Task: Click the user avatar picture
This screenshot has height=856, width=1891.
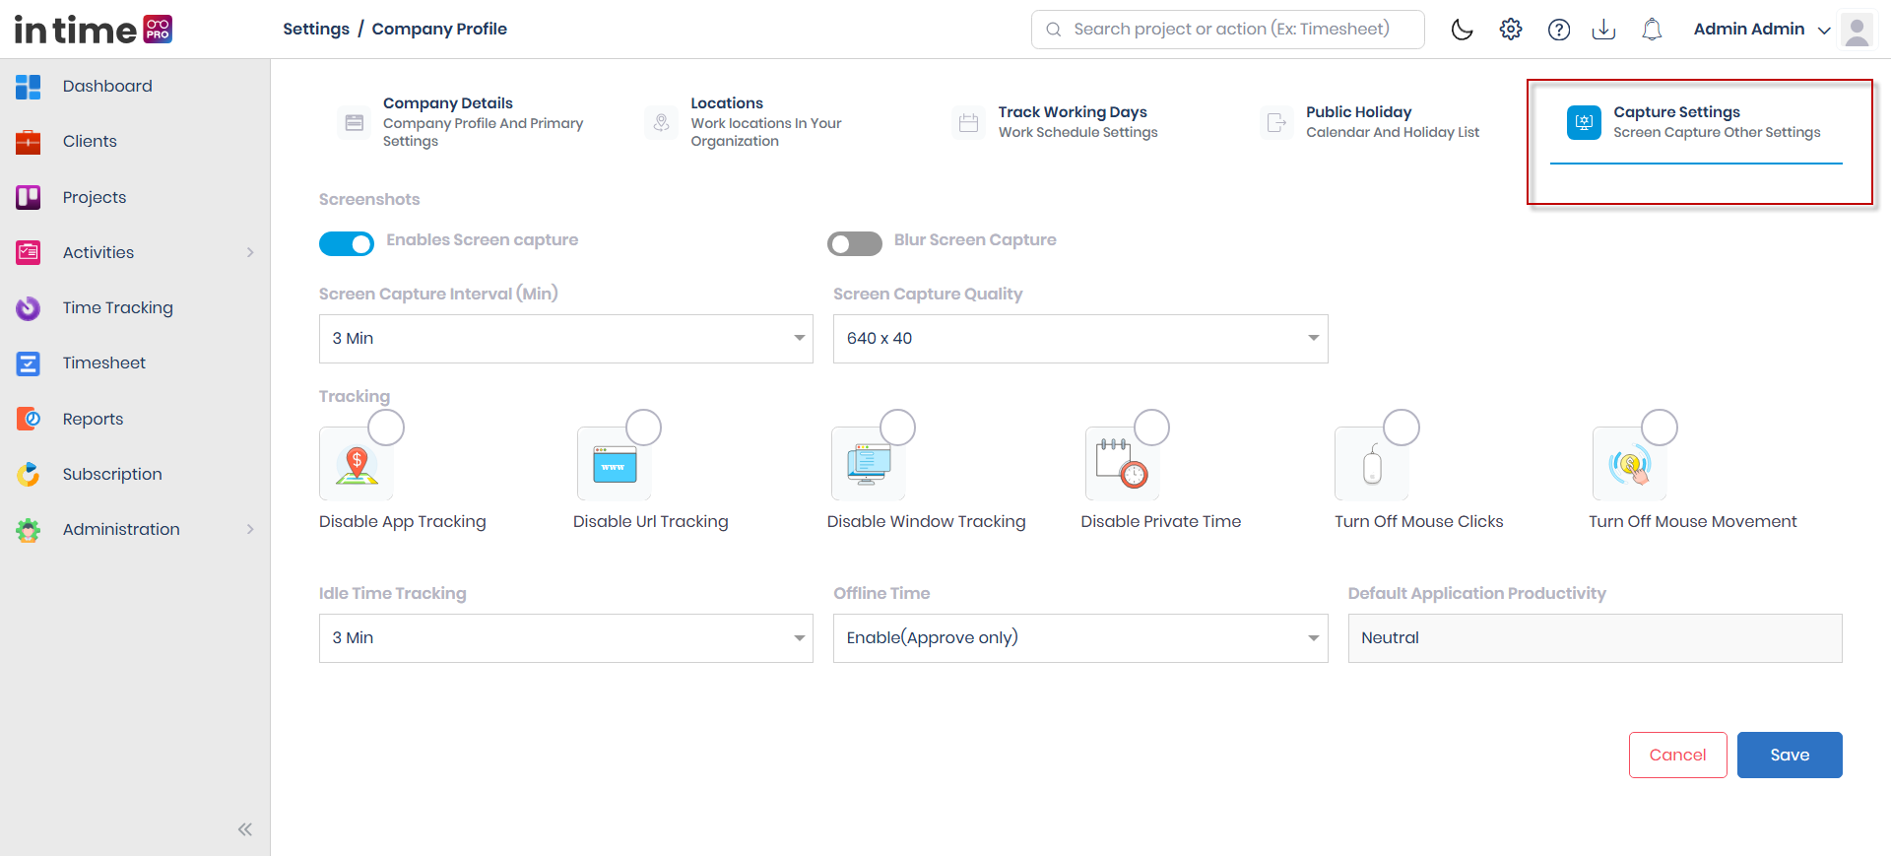Action: [1857, 30]
